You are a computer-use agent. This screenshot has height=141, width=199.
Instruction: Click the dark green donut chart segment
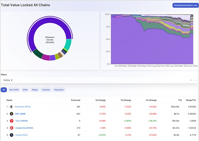pos(38,53)
